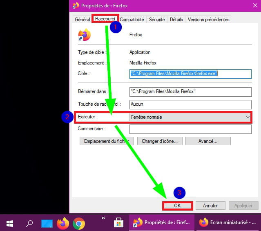Click the Cible : label

(x=84, y=73)
